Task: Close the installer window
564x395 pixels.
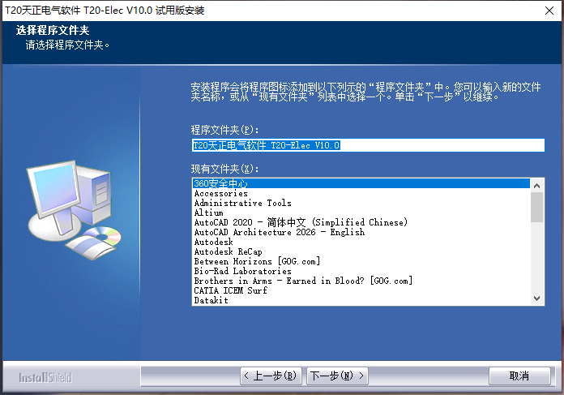Action: (x=549, y=11)
